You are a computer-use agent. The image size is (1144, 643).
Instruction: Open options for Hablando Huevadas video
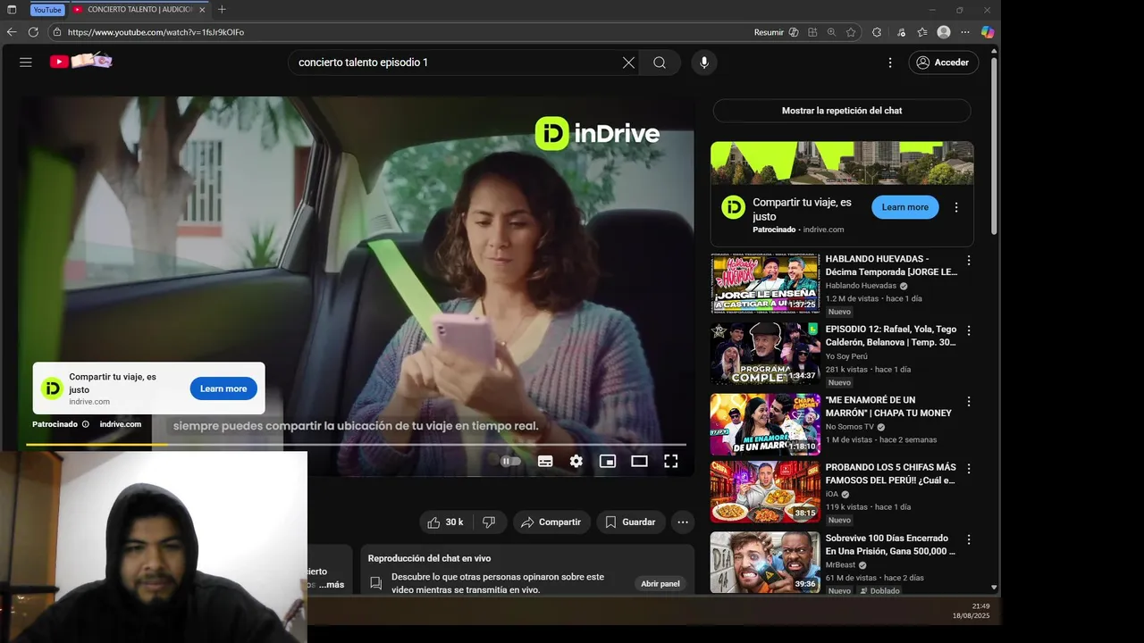point(969,260)
